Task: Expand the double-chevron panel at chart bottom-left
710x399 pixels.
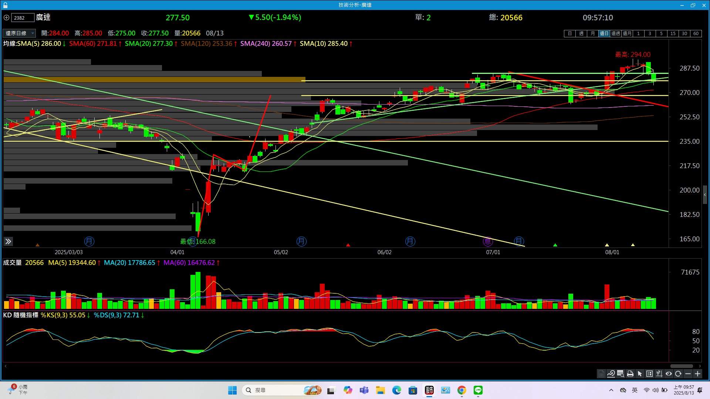Action: pos(8,242)
